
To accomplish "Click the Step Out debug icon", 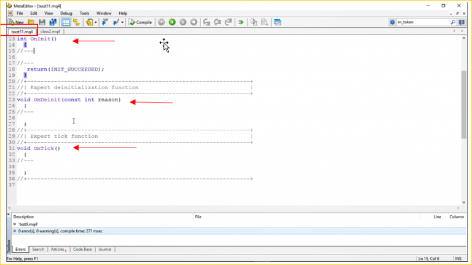I will point(229,22).
